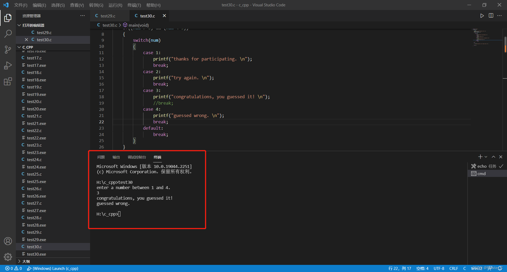Click the warnings count in status bar

pyautogui.click(x=18, y=268)
